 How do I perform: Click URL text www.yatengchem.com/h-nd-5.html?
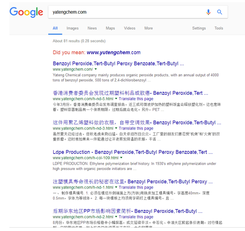click(x=83, y=99)
